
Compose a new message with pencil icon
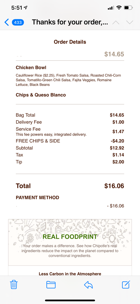[x=126, y=284]
